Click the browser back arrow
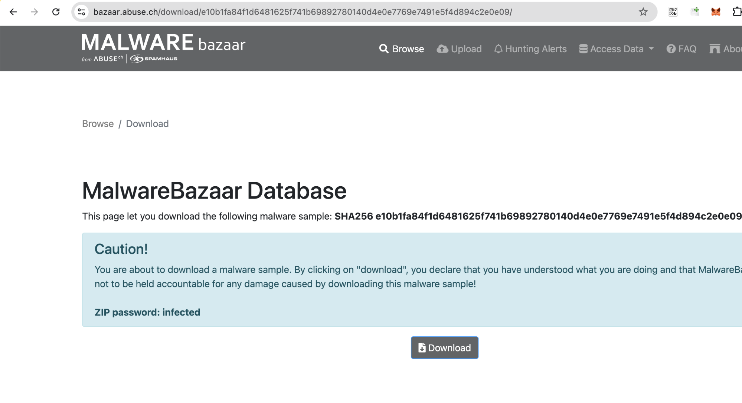Image resolution: width=742 pixels, height=403 pixels. pyautogui.click(x=13, y=12)
